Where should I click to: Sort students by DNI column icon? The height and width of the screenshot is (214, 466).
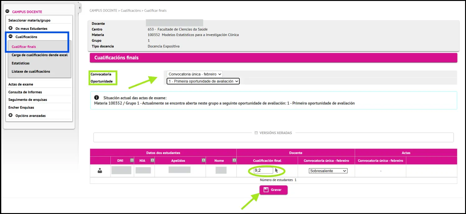132,160
